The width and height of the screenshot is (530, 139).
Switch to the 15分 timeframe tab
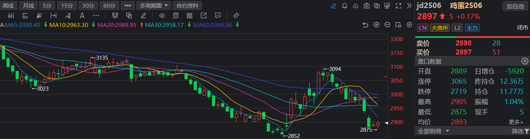[67, 6]
